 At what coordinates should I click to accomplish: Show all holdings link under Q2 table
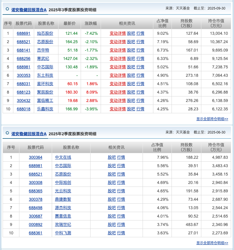(x=212, y=243)
